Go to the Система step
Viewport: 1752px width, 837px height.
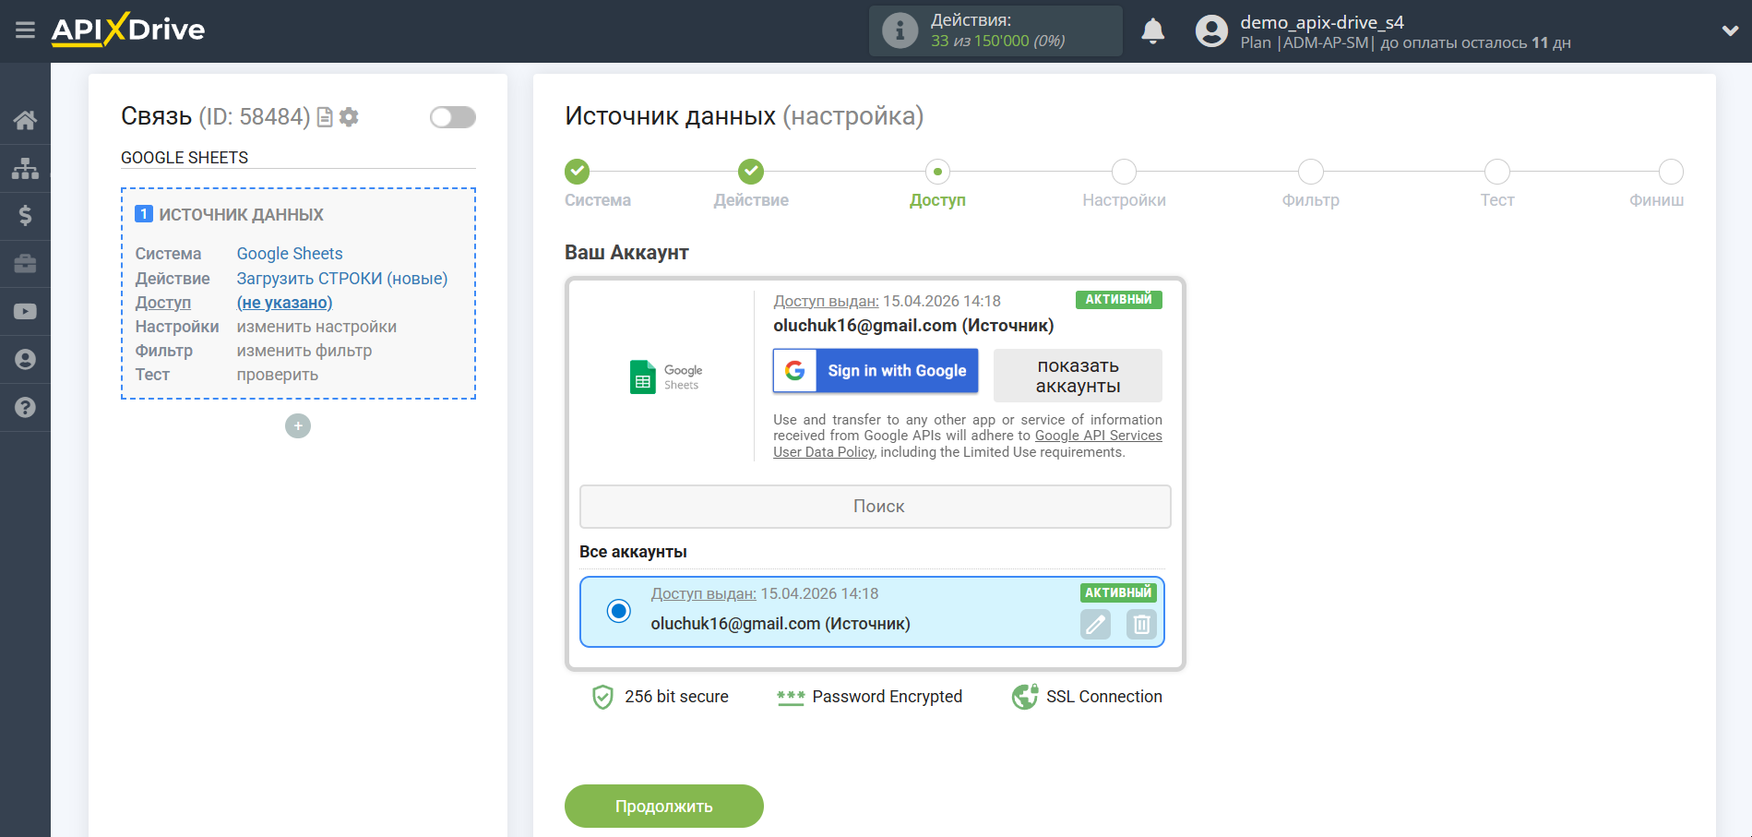point(577,172)
